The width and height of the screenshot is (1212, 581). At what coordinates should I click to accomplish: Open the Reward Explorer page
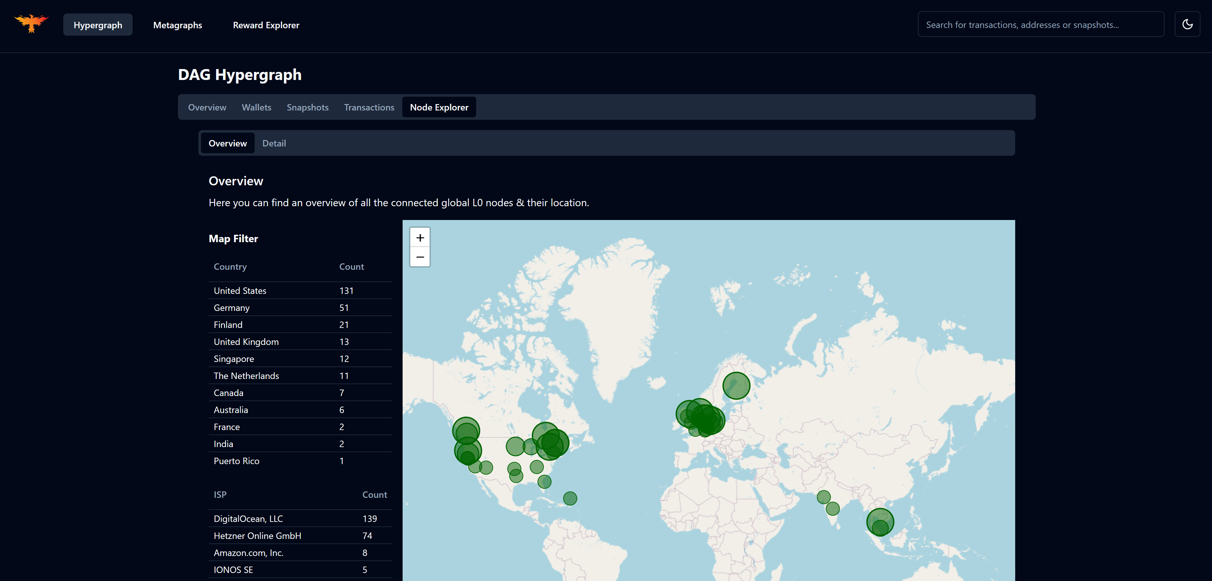point(266,25)
